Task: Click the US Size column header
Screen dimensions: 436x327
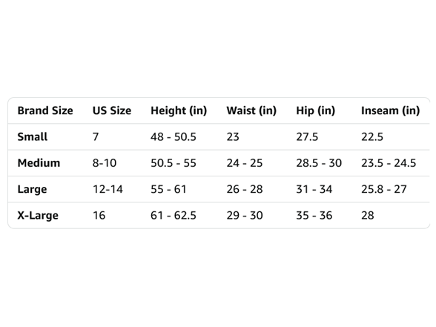Action: pos(112,110)
